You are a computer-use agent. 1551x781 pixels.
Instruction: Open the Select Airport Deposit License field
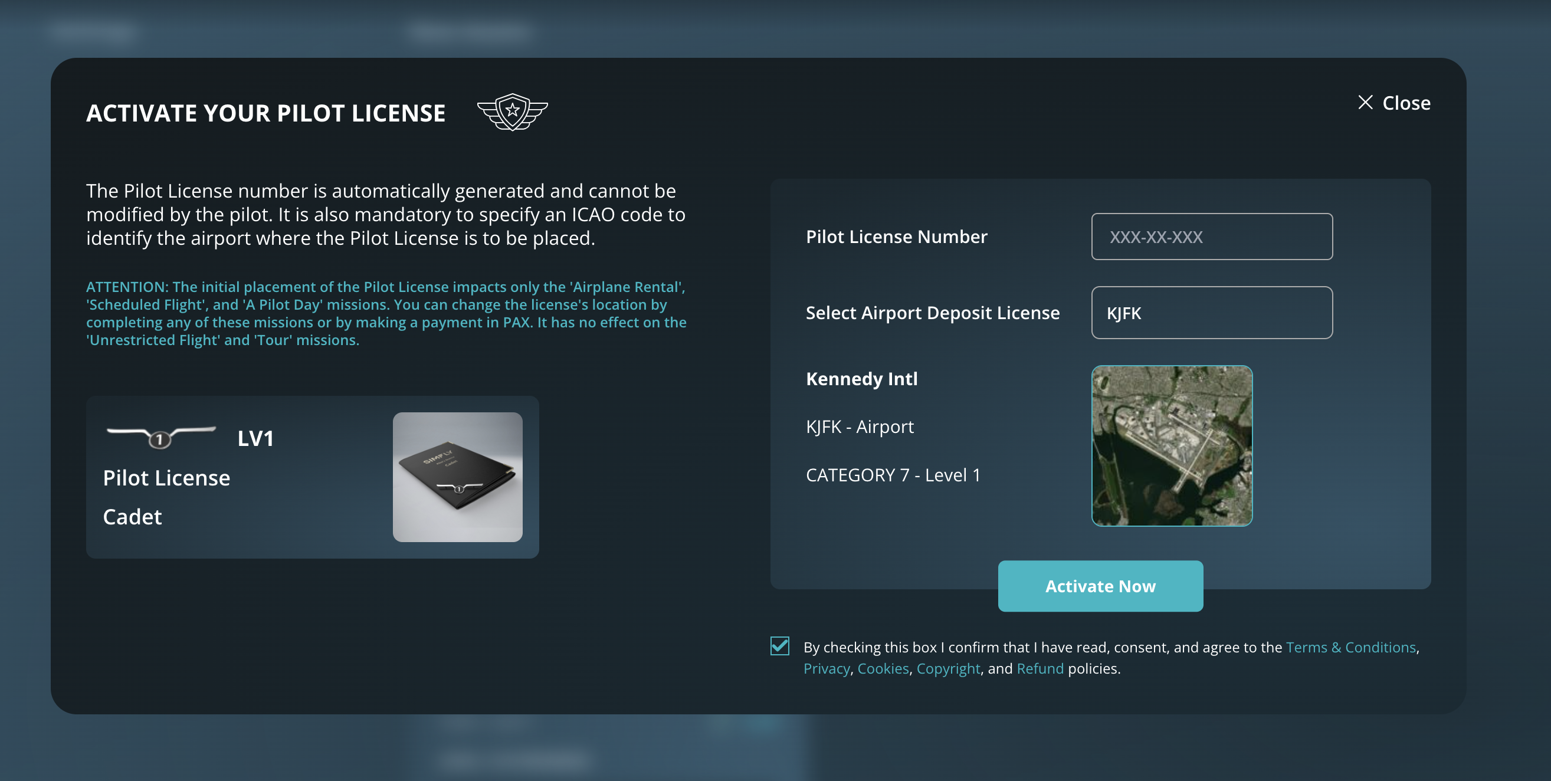click(x=1211, y=313)
